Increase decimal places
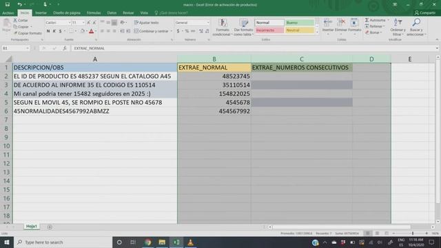The height and width of the screenshot is (248, 441). click(x=201, y=31)
